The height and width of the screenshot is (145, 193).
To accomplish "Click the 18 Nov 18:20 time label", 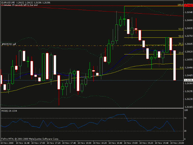I will coord(100,143).
